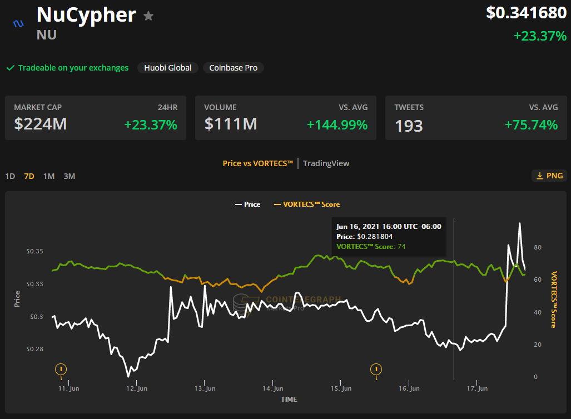Toggle the VORTECS Score legend entry
Image resolution: width=571 pixels, height=419 pixels.
306,204
